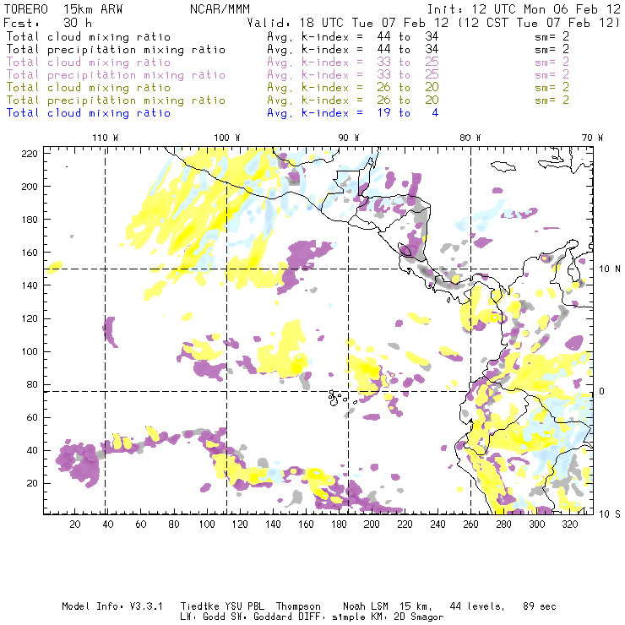Click the 320 tick label on the x-axis
The image size is (625, 625).
pyautogui.click(x=569, y=524)
